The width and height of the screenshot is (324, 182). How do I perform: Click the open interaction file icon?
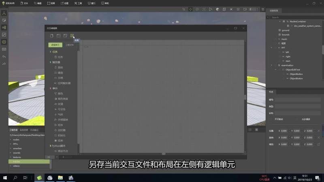[x=58, y=36]
